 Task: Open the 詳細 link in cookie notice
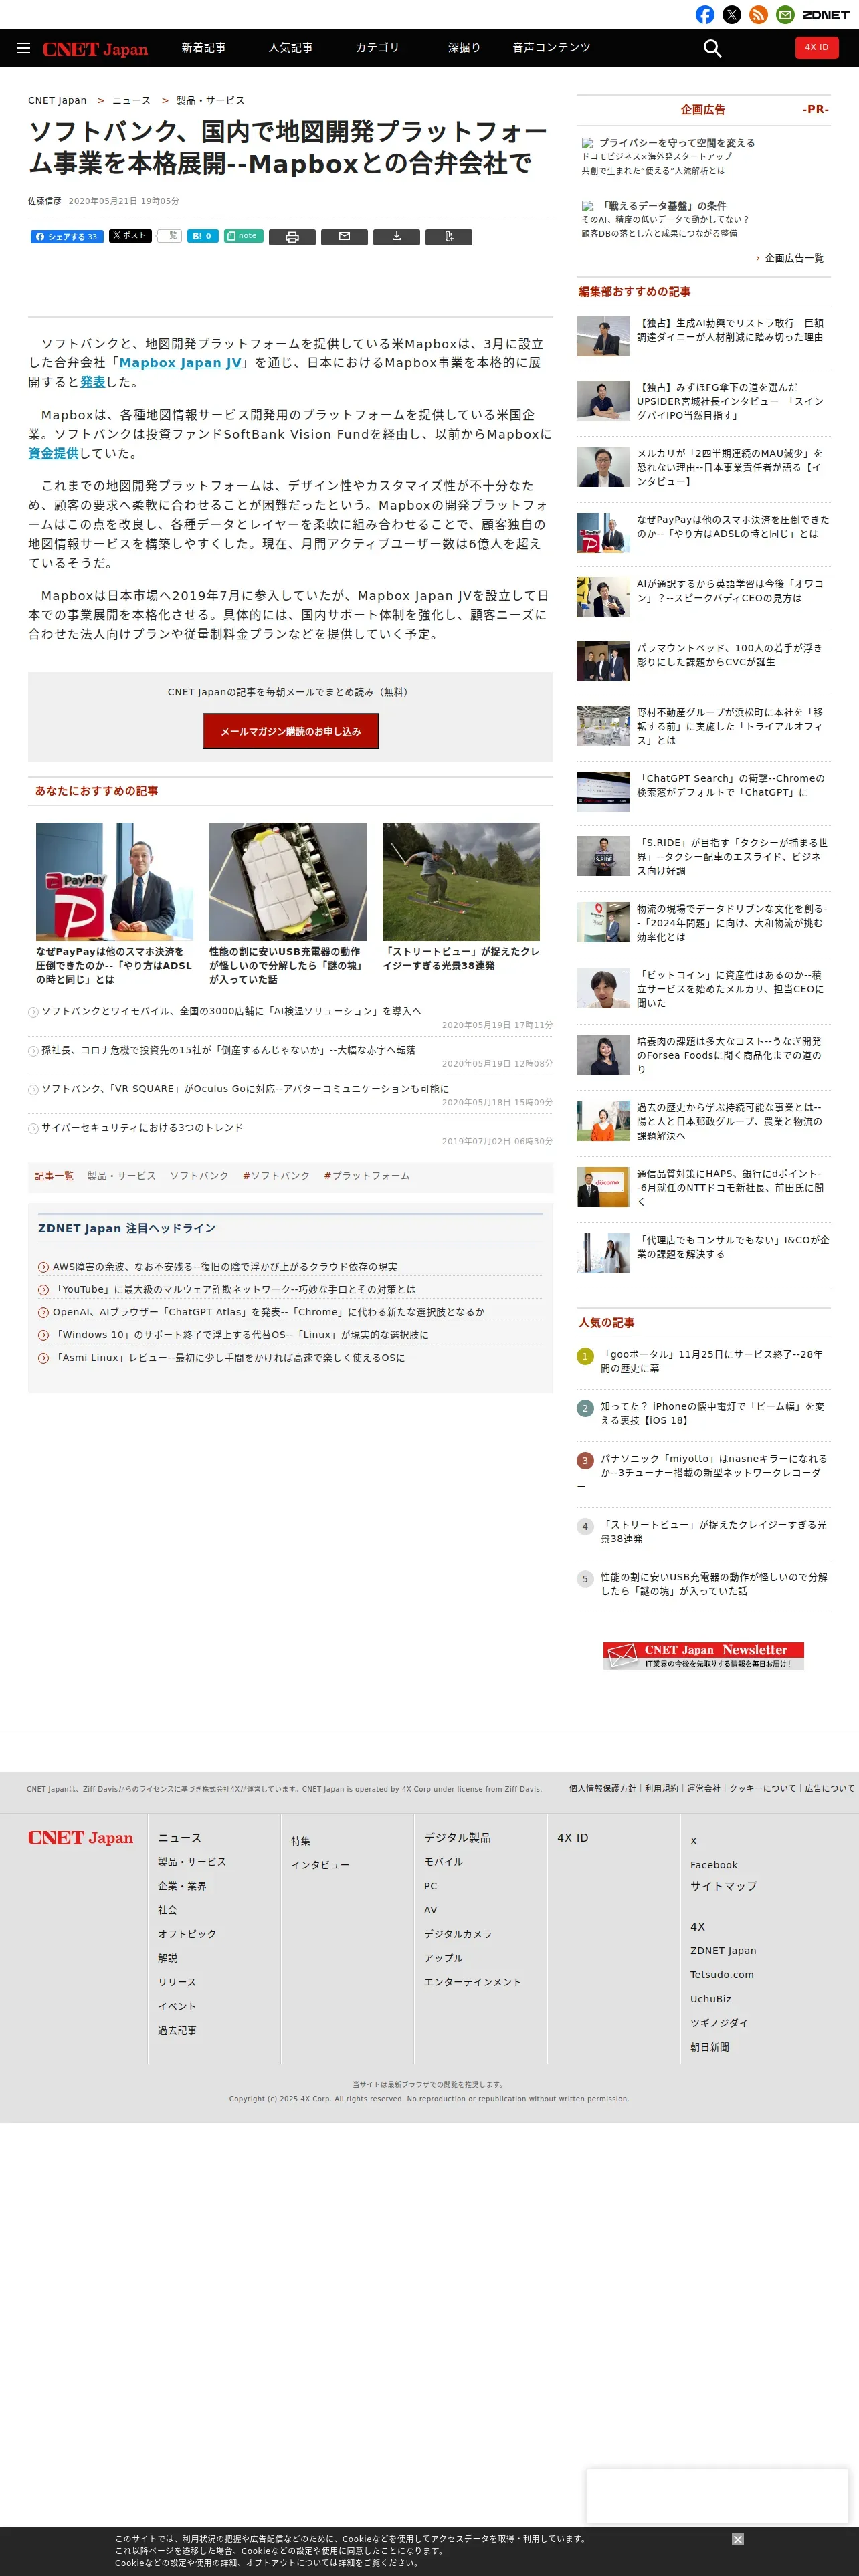[x=346, y=2563]
